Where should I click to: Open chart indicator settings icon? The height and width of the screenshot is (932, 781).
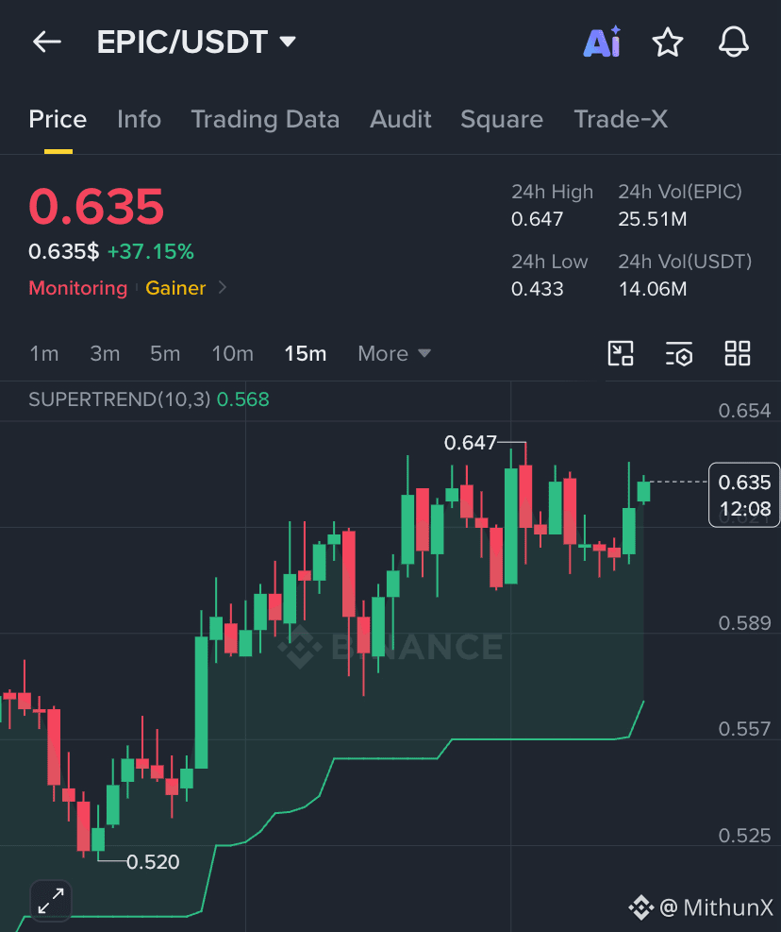coord(679,353)
